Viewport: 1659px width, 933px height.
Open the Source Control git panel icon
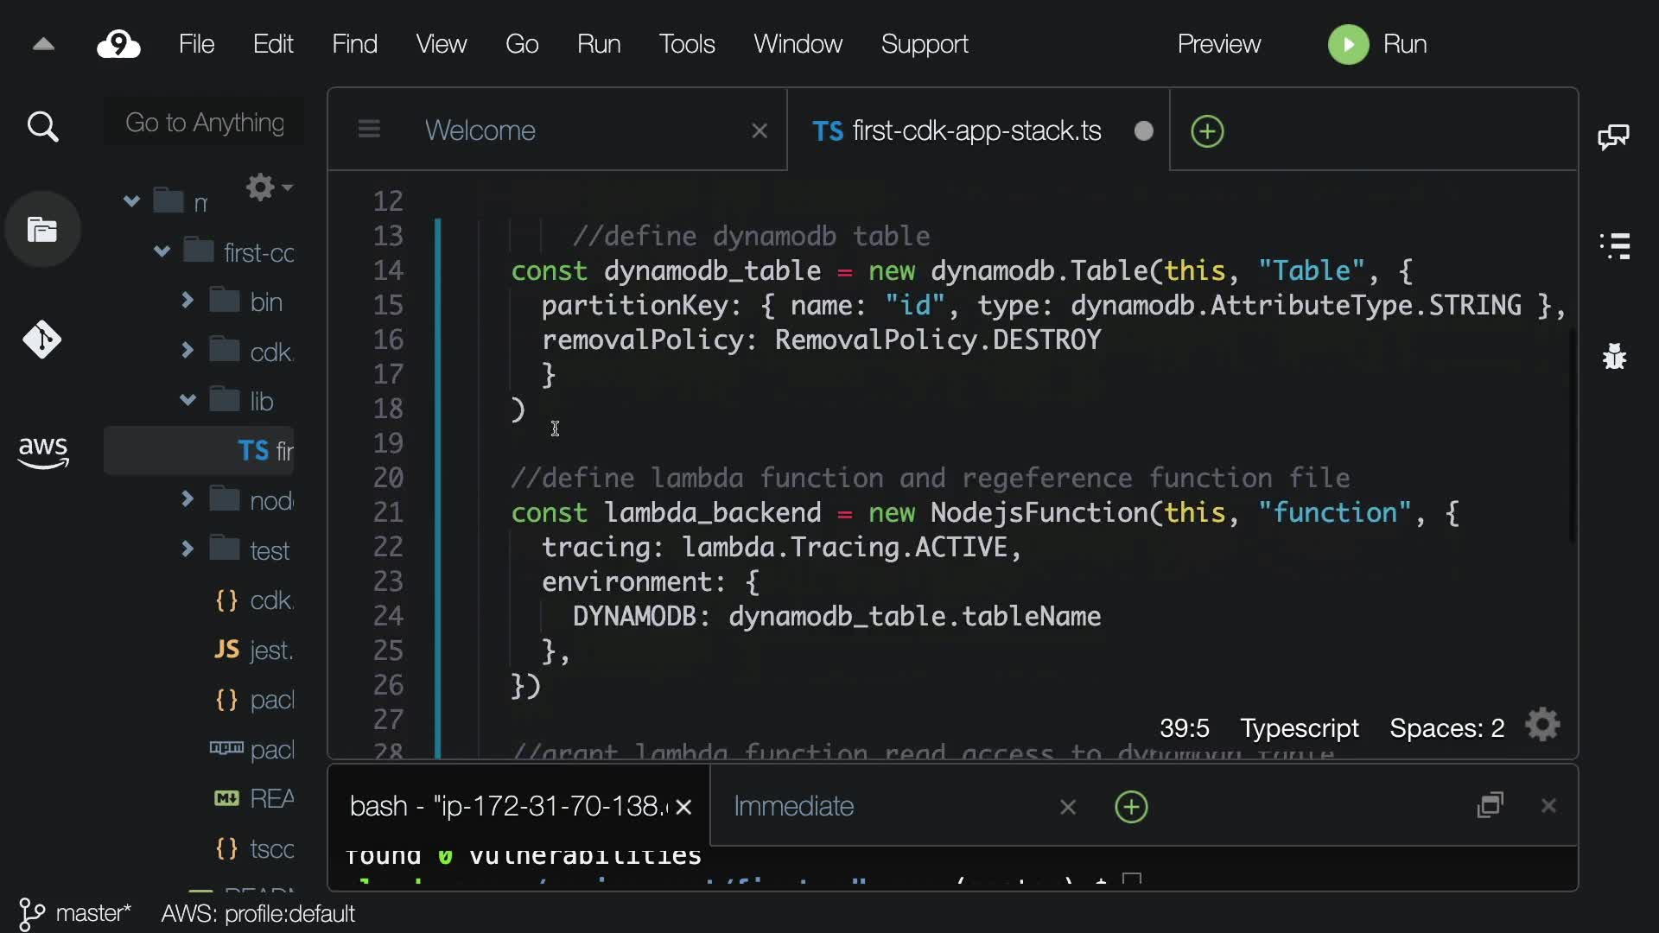[x=42, y=340]
